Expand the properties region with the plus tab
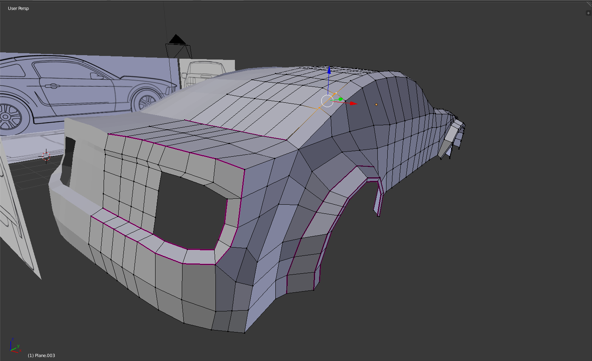Screen dimensions: 592x361 pyautogui.click(x=588, y=13)
